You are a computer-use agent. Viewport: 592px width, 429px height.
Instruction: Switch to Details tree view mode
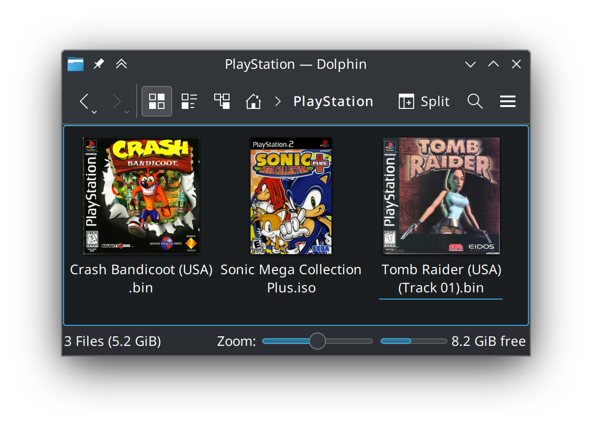[222, 101]
